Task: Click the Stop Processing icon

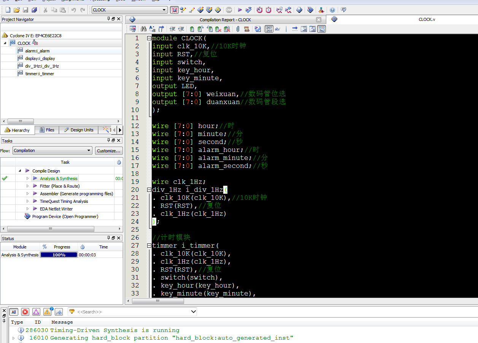Action: 229,10
